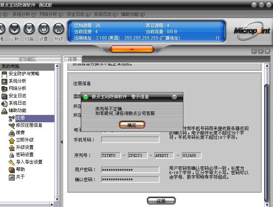
Task: Click the 导入导出设置 wrench icon
Action: [11, 162]
